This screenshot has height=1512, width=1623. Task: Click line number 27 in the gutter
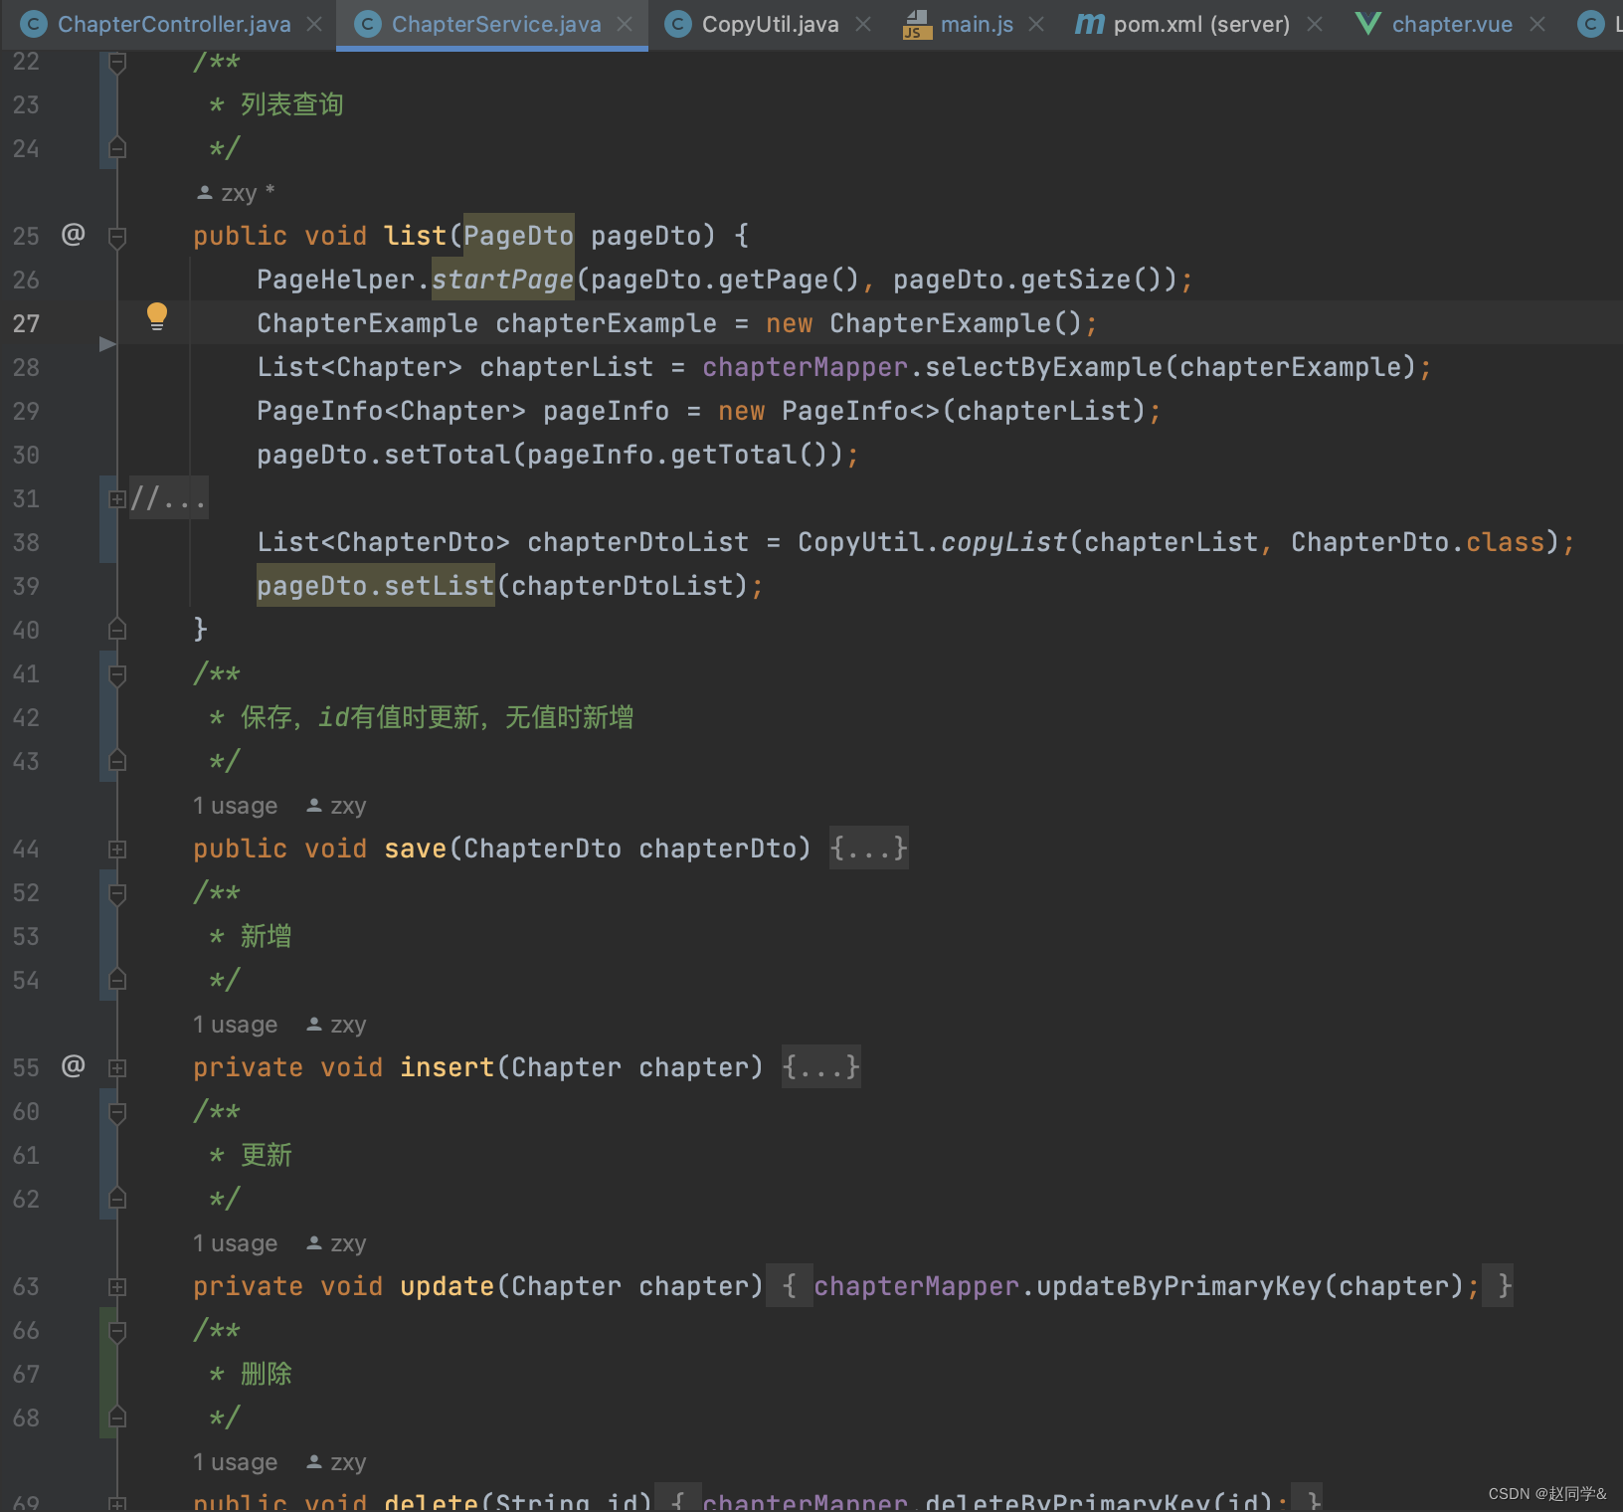[26, 323]
